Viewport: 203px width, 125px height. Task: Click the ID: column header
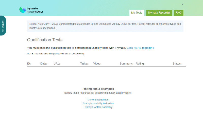29,64
